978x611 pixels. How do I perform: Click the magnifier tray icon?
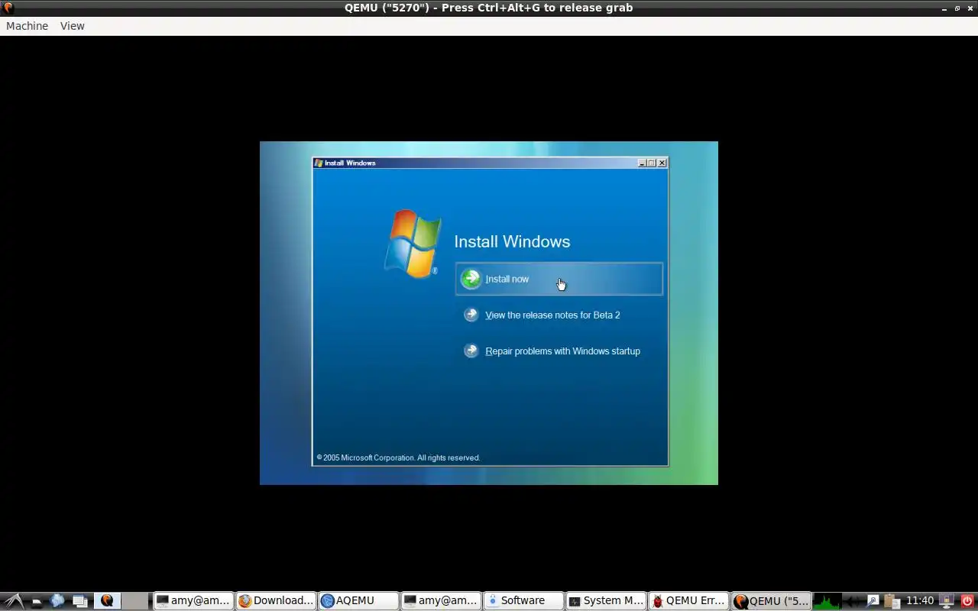pos(873,600)
